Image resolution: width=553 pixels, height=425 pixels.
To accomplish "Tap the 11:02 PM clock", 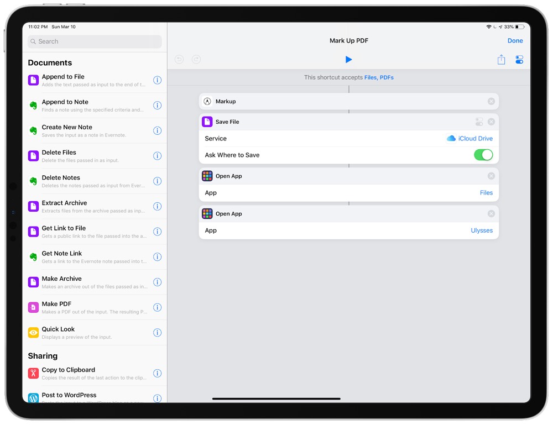I will click(x=38, y=27).
